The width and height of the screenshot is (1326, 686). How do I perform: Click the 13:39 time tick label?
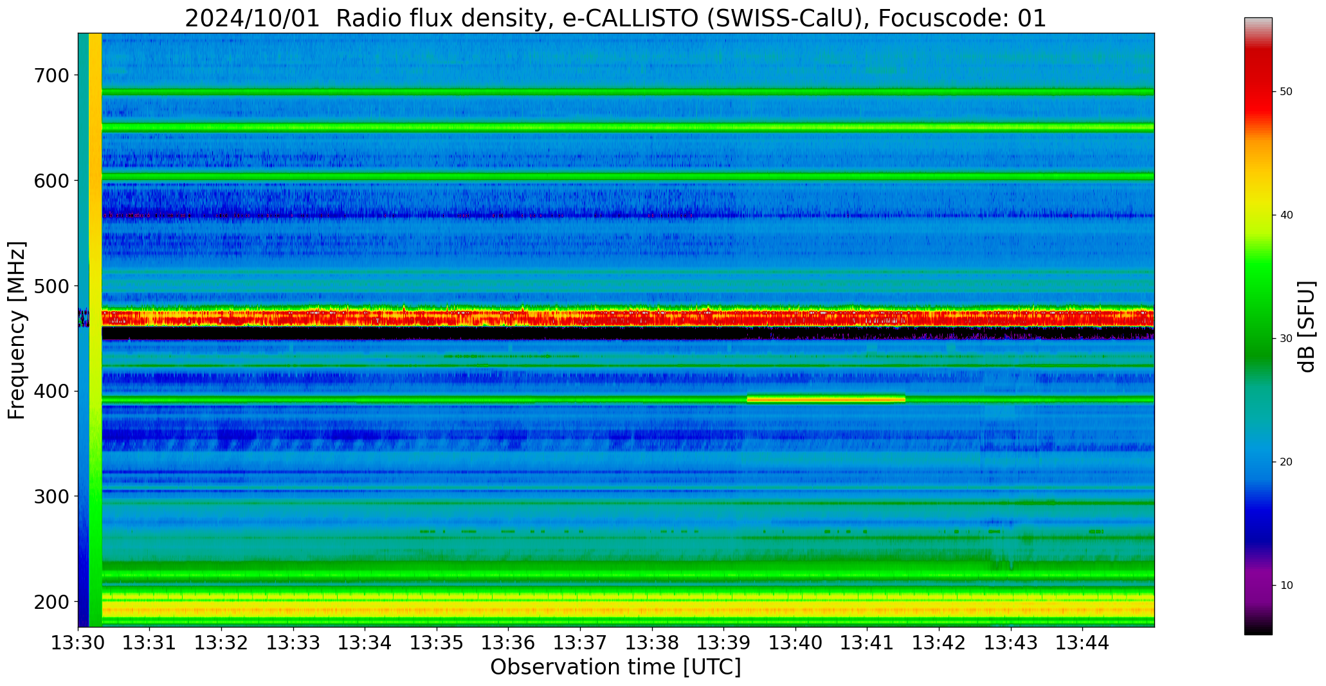(724, 643)
